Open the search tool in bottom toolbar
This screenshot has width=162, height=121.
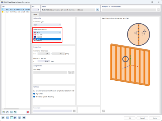(x=3, y=118)
